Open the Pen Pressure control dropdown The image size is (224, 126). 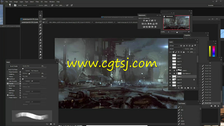point(36,71)
